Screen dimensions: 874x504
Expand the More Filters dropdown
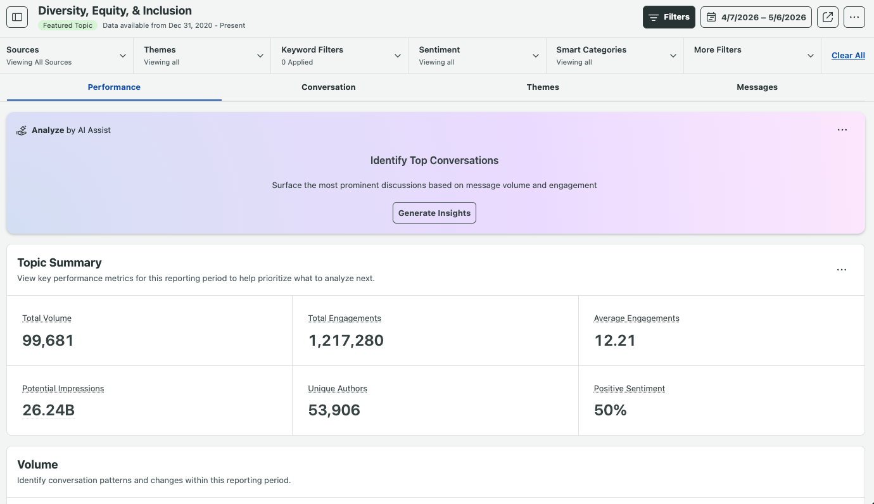pos(752,56)
